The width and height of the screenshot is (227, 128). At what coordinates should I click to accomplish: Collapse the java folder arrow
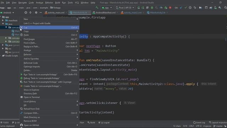[x=3, y=24]
